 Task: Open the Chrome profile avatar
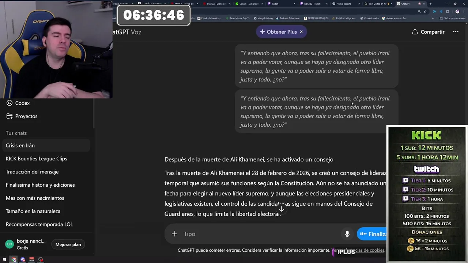(457, 11)
